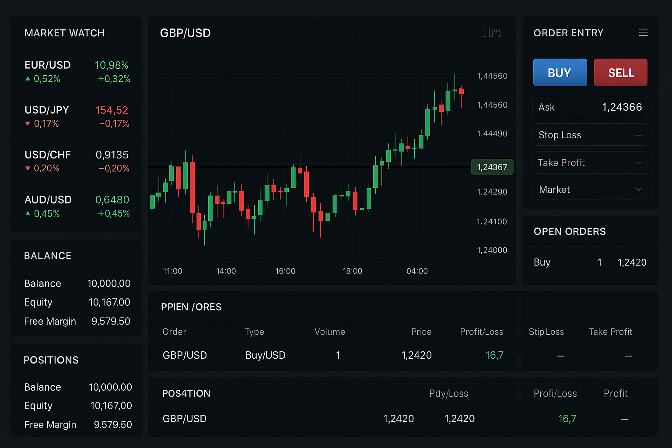This screenshot has height=448, width=672.
Task: Toggle the BUY order side
Action: pos(560,72)
